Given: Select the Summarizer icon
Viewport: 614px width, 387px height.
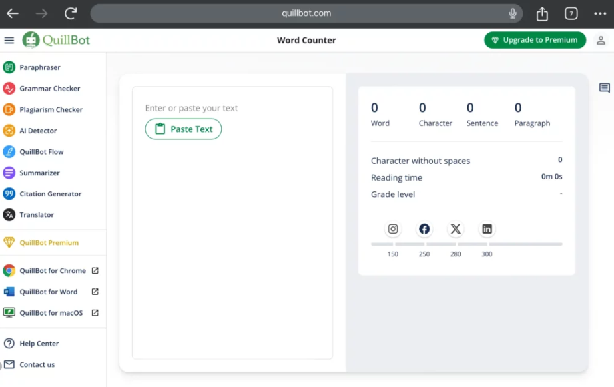Looking at the screenshot, I should point(9,173).
